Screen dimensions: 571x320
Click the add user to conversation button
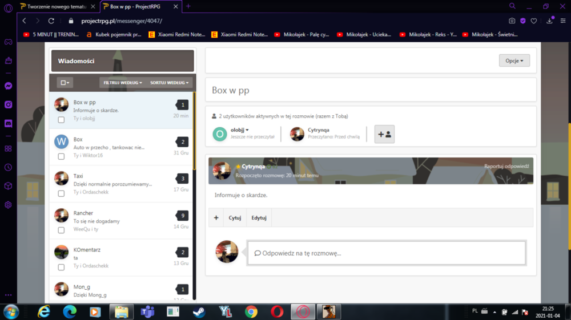[x=384, y=134]
